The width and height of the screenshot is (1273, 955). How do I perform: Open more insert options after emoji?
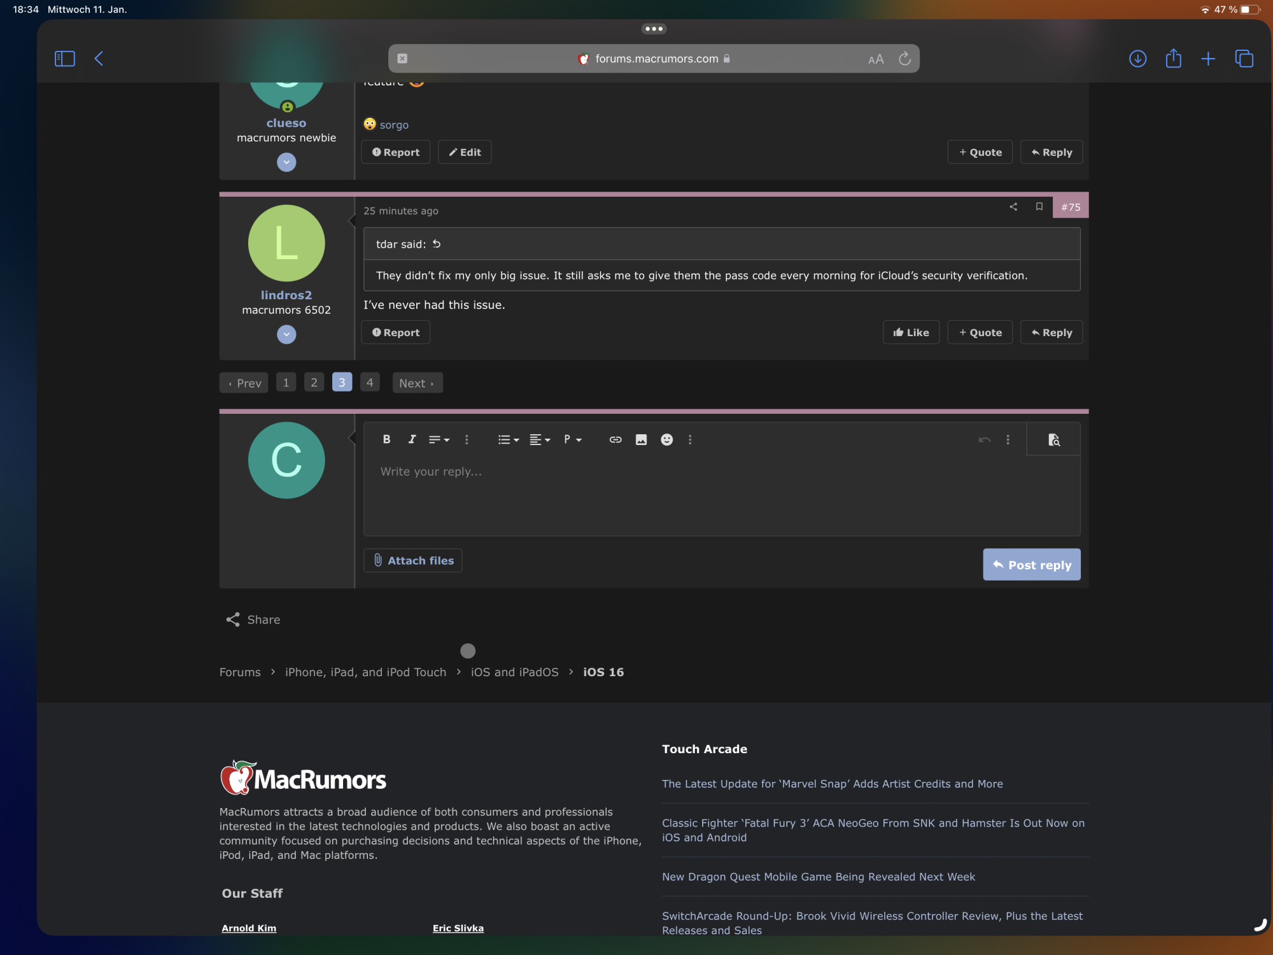tap(690, 439)
